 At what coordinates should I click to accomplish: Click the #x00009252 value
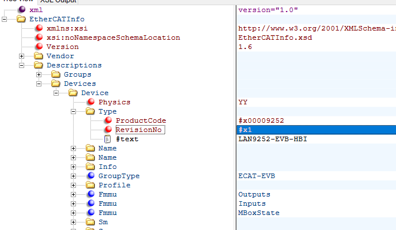pos(261,120)
